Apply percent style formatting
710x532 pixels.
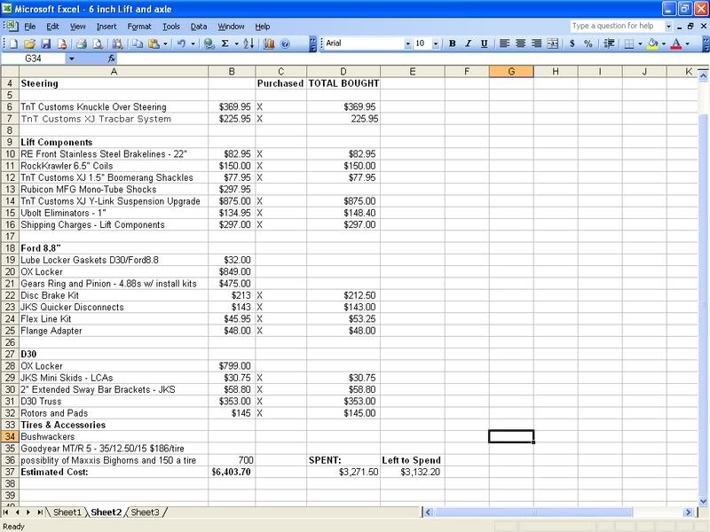click(x=588, y=43)
